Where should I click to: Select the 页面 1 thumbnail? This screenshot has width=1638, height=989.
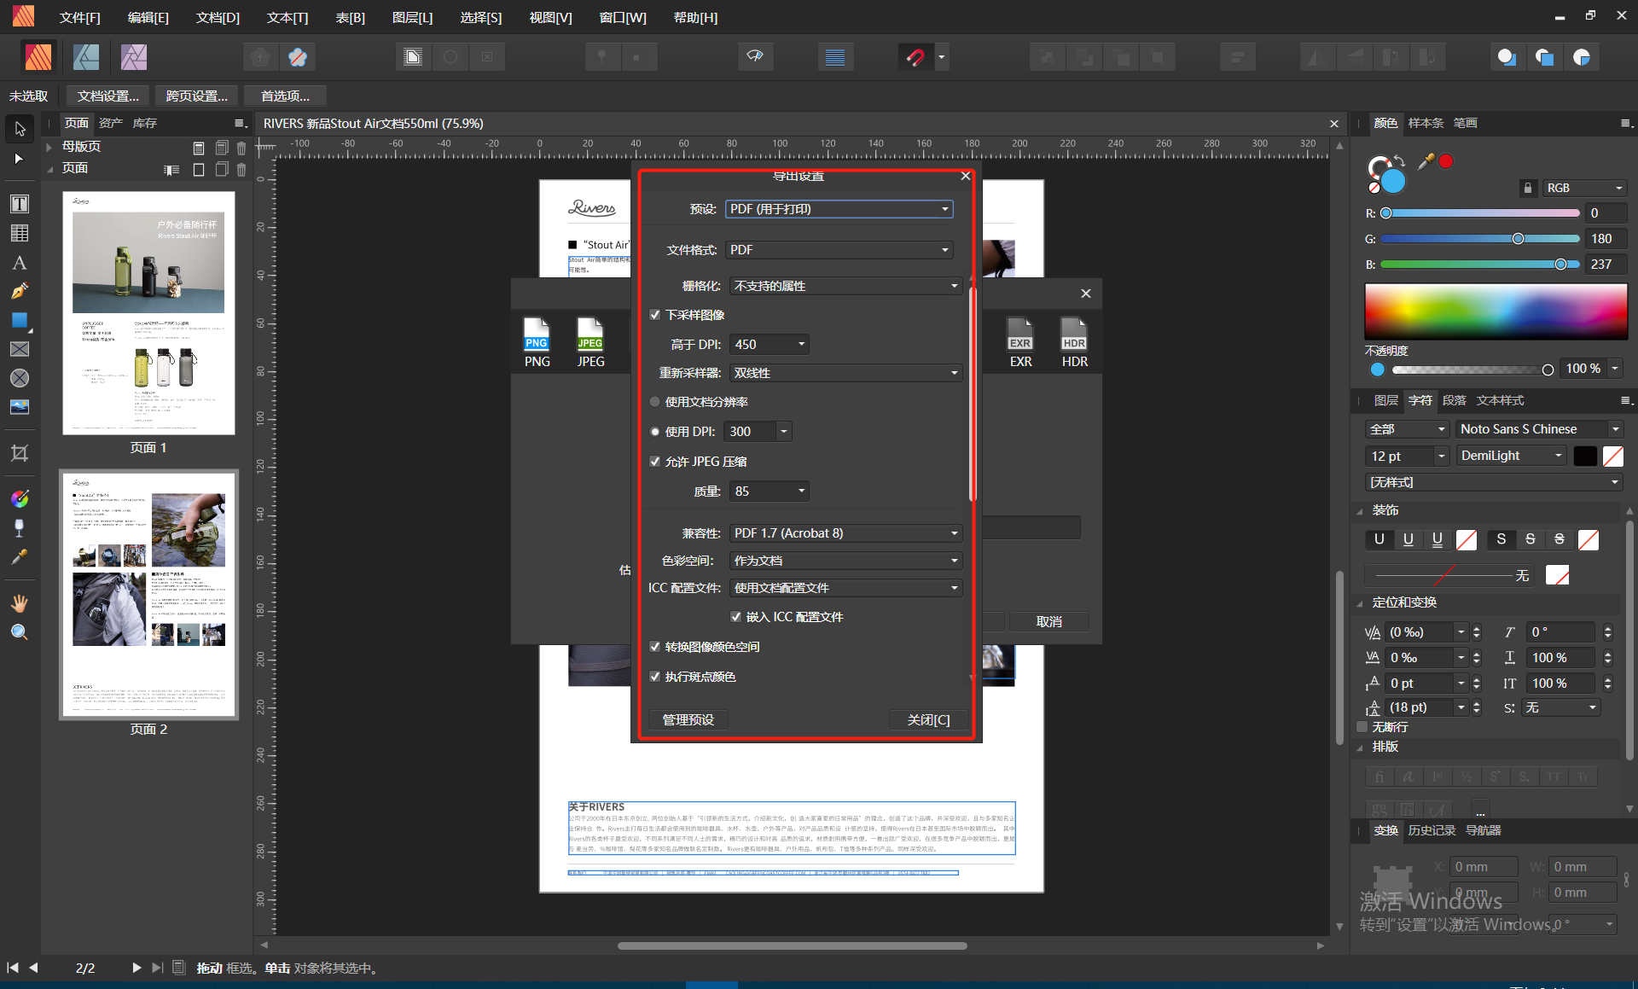(x=148, y=313)
